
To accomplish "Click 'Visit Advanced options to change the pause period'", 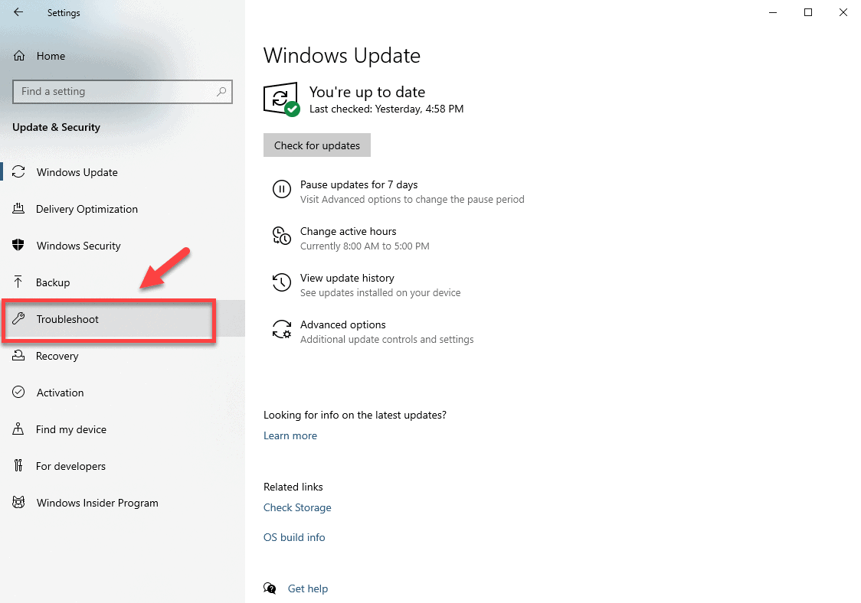I will (412, 200).
